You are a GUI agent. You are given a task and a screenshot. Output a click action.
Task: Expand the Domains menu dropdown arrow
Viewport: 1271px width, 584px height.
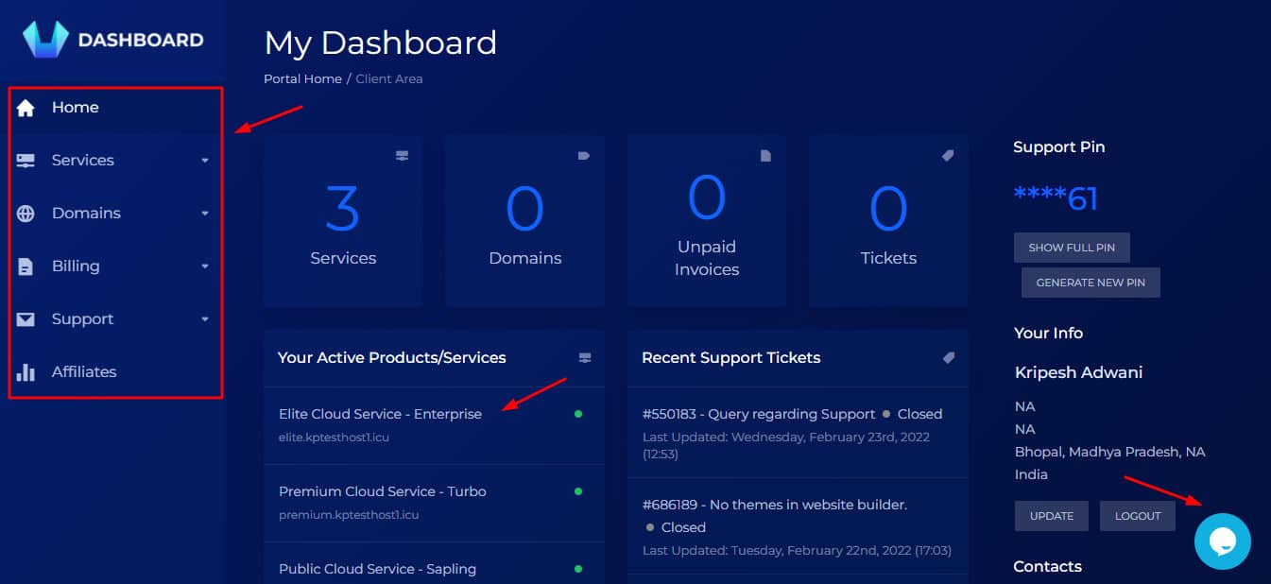(205, 214)
